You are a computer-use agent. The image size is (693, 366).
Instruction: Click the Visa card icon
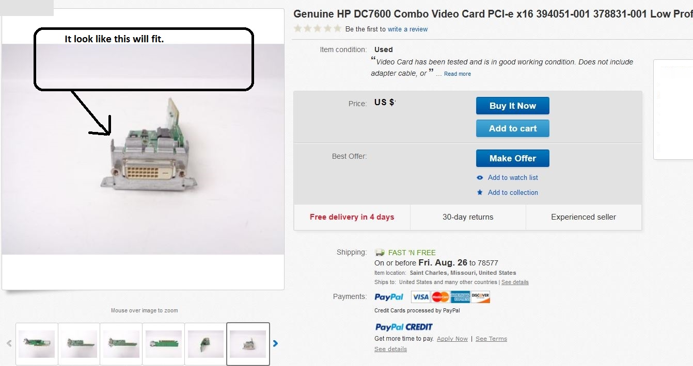pyautogui.click(x=421, y=297)
